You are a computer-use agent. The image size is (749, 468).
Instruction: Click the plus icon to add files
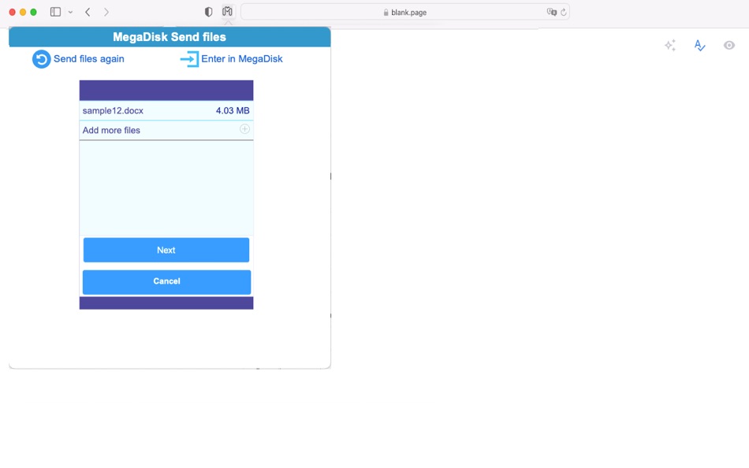(x=244, y=129)
